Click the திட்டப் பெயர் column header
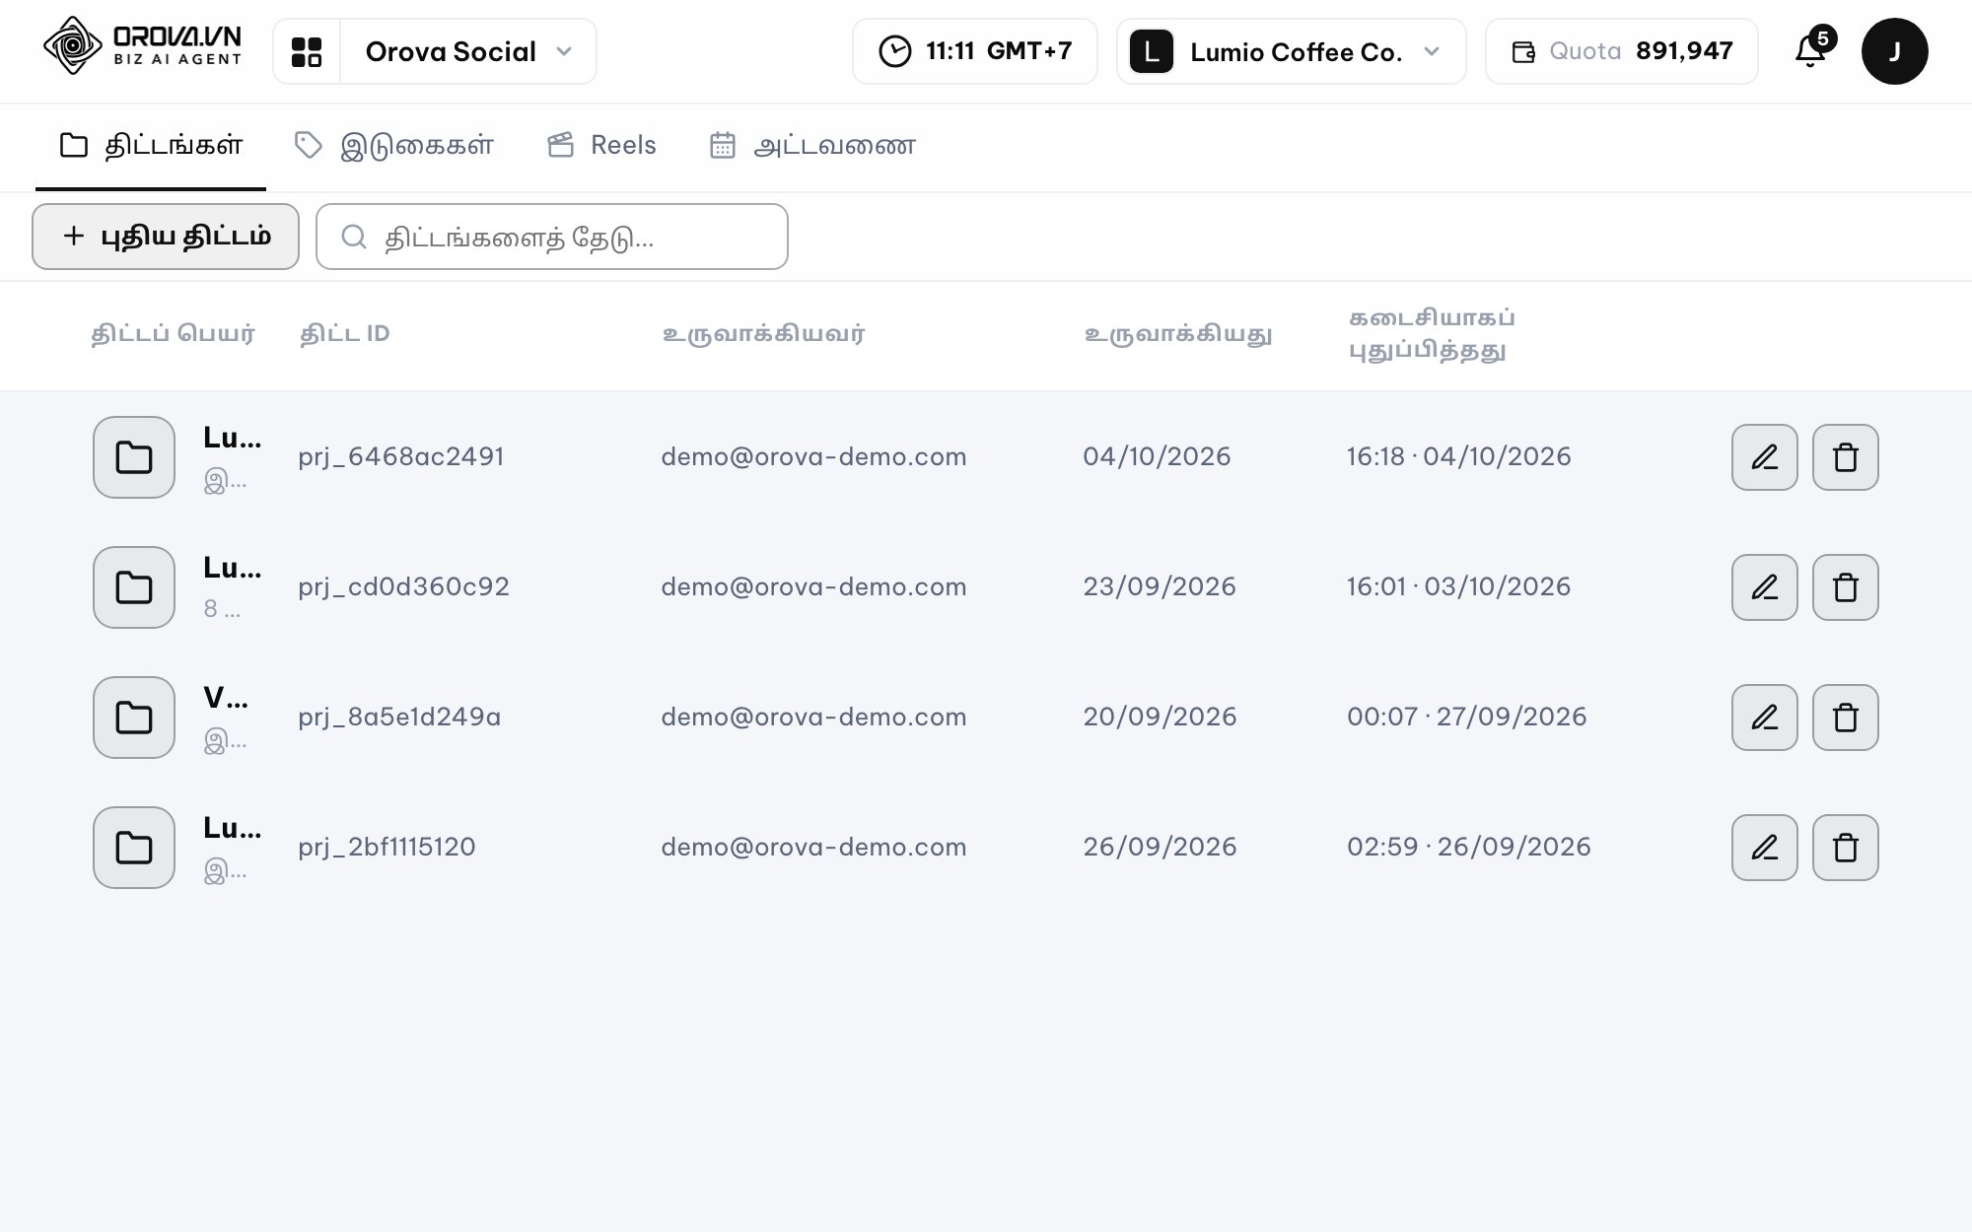Screen dimensions: 1972x1232 [174, 334]
